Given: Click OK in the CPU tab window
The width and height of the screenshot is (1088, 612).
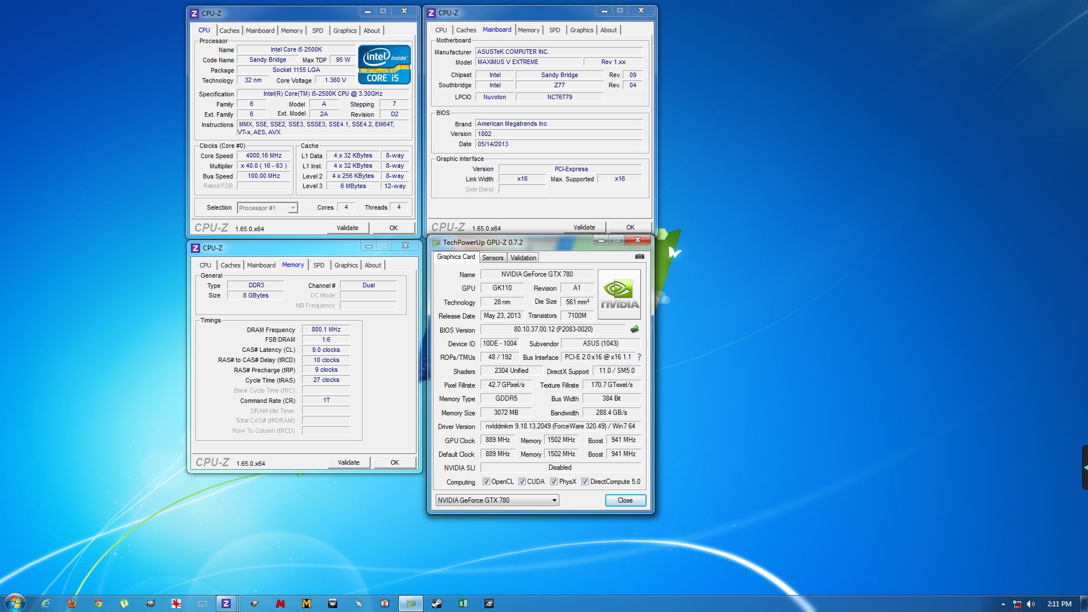Looking at the screenshot, I should [393, 228].
